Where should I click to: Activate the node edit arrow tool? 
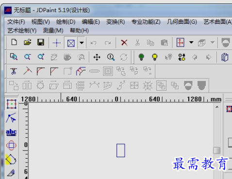pos(11,118)
